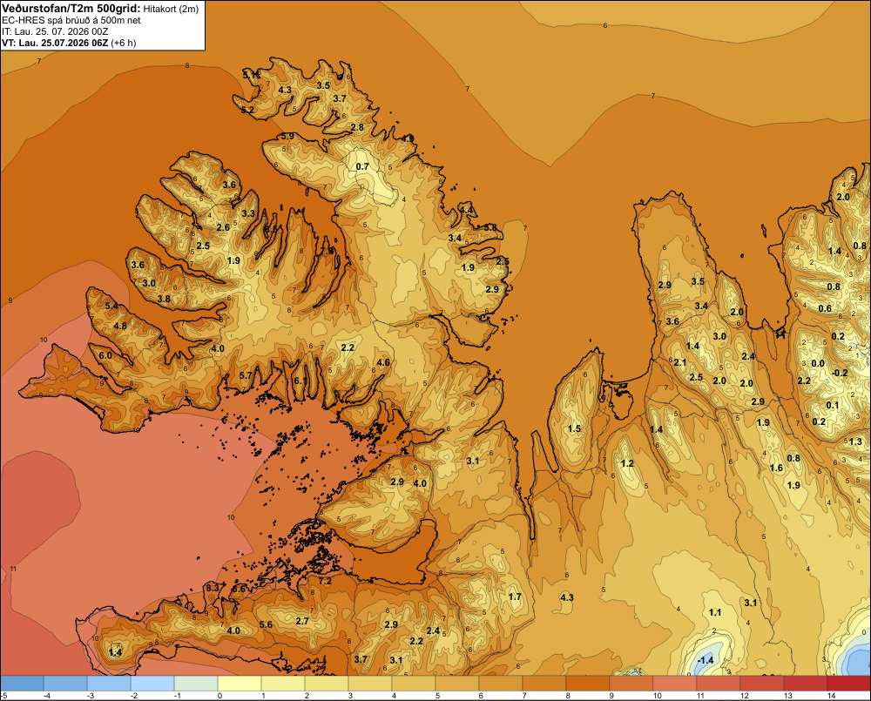
Task: Click the 0.7 temperature value on the glacier
Action: 362,166
